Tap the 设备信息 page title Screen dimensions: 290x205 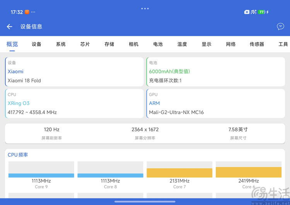pos(31,27)
